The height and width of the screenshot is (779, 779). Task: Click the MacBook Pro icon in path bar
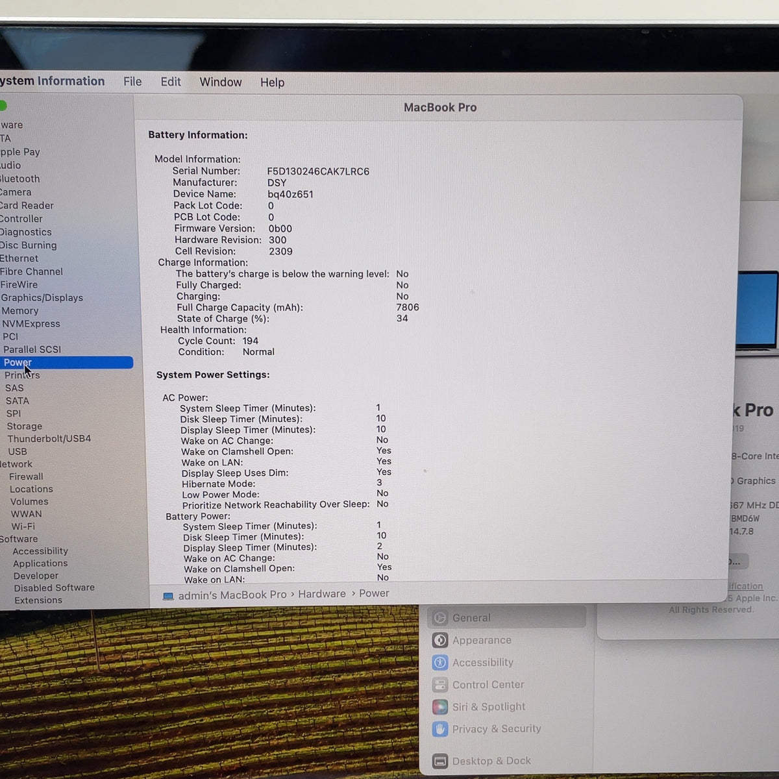pos(168,596)
